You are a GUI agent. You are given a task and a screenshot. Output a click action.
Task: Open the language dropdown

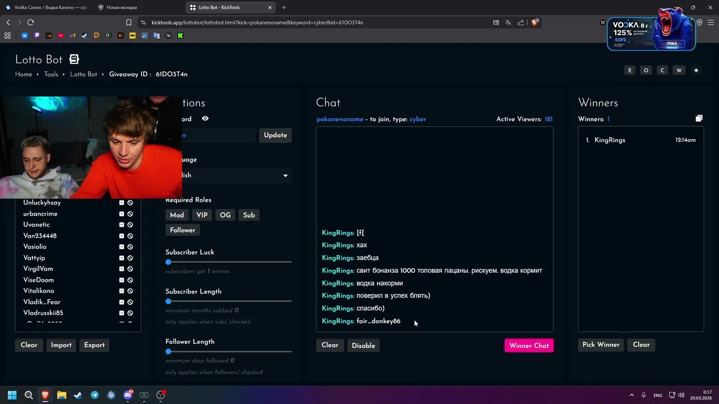[x=229, y=175]
